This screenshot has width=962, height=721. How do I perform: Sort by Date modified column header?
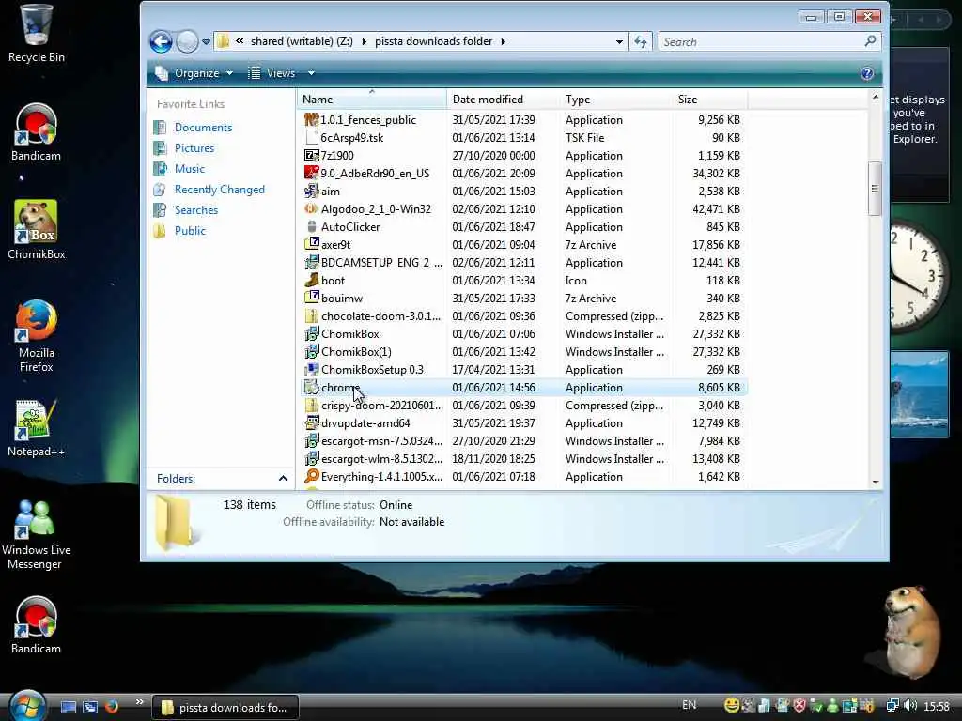coord(504,100)
